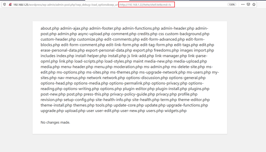
Task: Click the widgets.php entry
Action: point(176,111)
